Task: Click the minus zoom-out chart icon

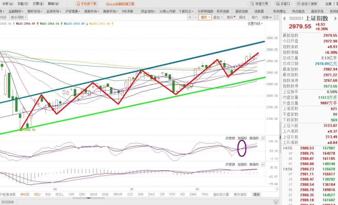Action: pos(196,17)
